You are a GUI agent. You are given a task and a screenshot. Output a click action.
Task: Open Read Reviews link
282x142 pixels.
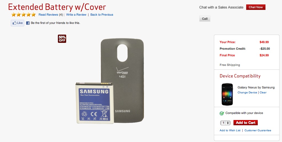pyautogui.click(x=49, y=15)
